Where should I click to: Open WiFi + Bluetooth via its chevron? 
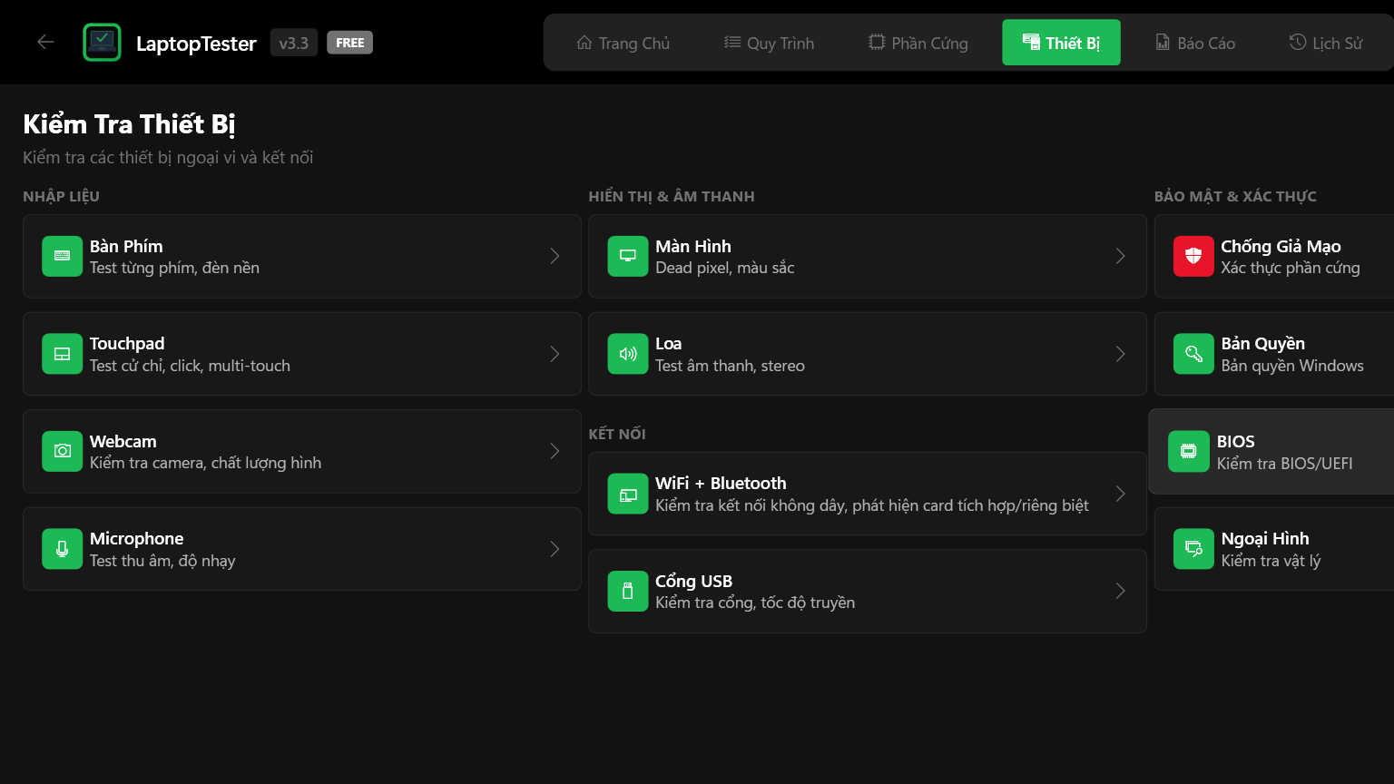pyautogui.click(x=1120, y=494)
